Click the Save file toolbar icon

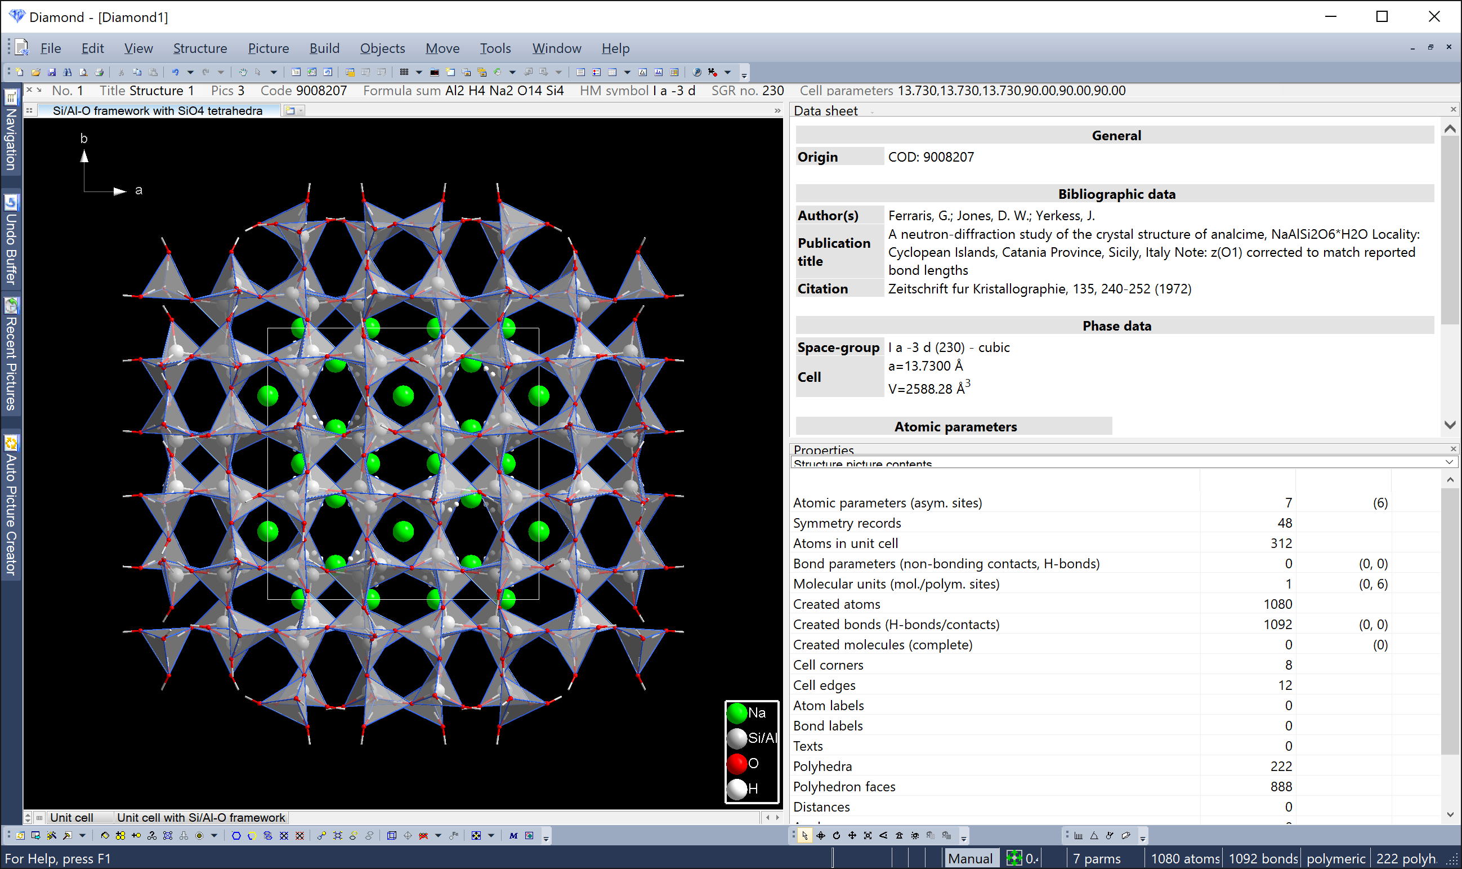tap(51, 72)
